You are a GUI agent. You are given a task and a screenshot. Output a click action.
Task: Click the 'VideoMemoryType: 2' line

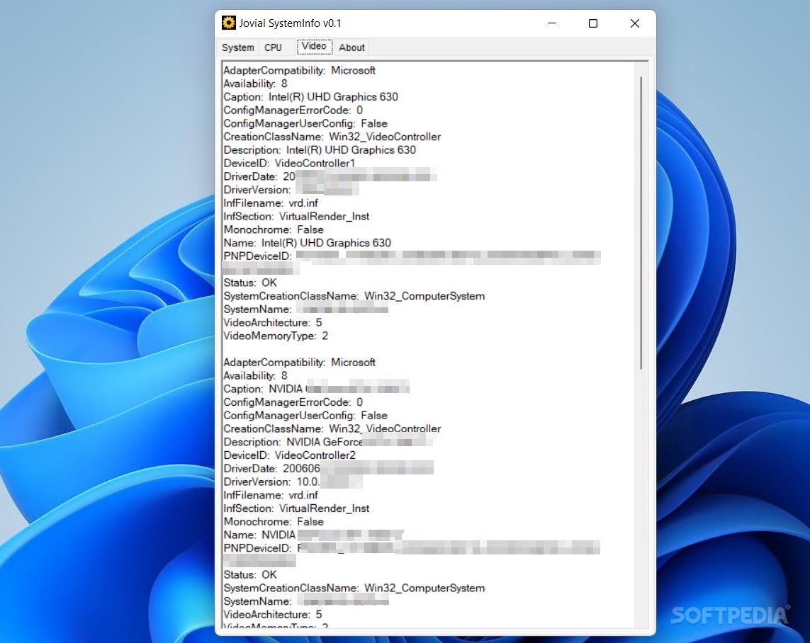click(276, 336)
